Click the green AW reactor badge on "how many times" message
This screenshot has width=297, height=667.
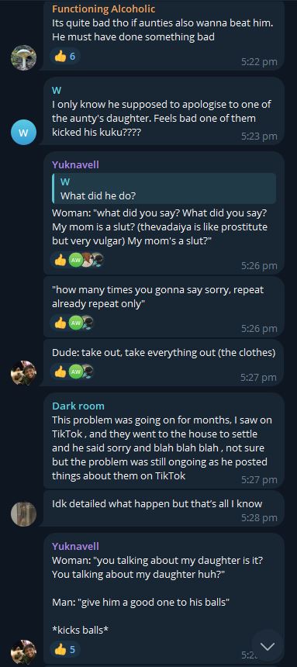pos(75,323)
